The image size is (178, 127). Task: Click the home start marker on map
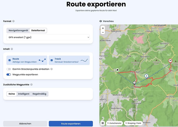pos(117,70)
